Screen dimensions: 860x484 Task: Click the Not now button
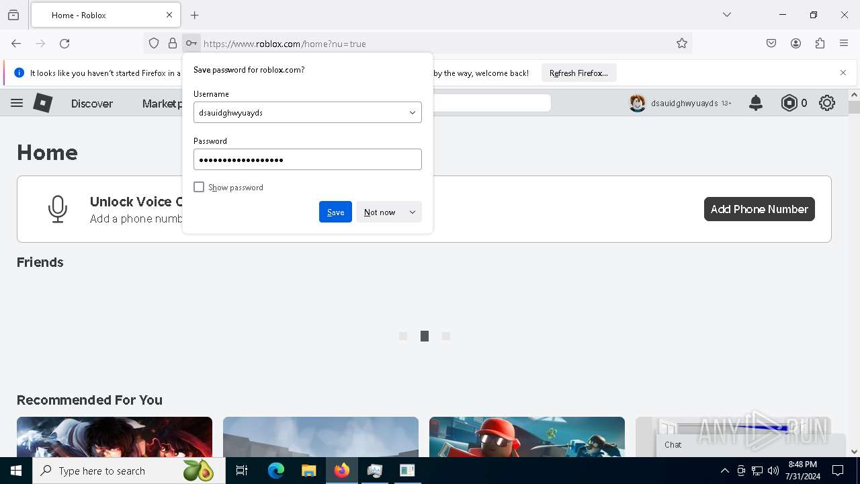click(x=380, y=212)
